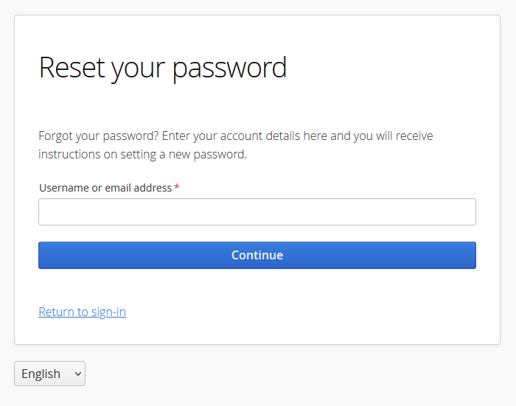Click the word 'Username' in the field label
Viewport: 516px width, 406px height.
63,188
